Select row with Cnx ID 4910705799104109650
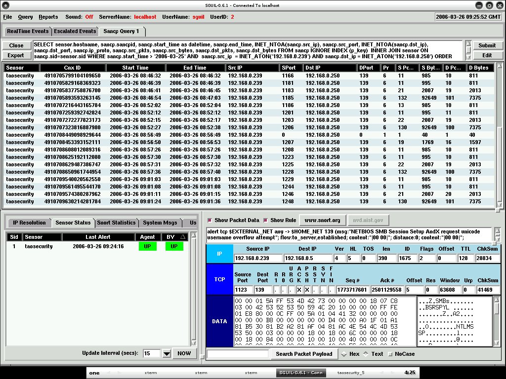Screen dimensions: 506x379 pos(249,76)
